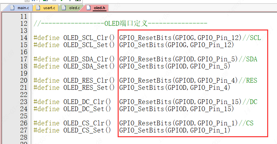Click GPIO_SetBits(GPIOD,GPIO_Pin_4) on line 21
Screen dimensions: 277x144
click(175, 87)
